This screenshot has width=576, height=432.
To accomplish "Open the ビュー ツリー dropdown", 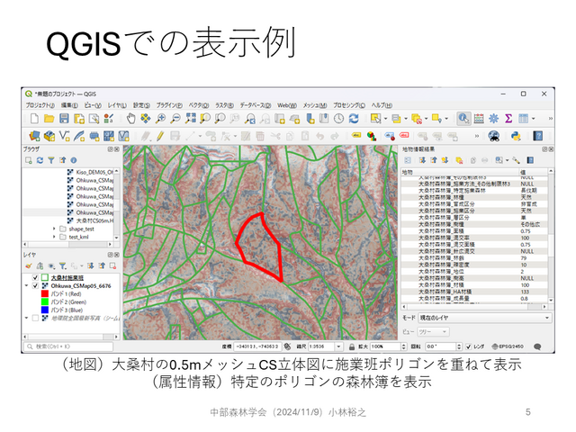I will click(x=433, y=332).
